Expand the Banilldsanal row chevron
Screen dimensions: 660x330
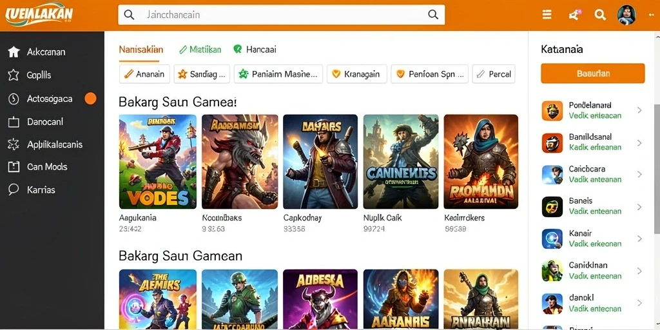tap(639, 142)
